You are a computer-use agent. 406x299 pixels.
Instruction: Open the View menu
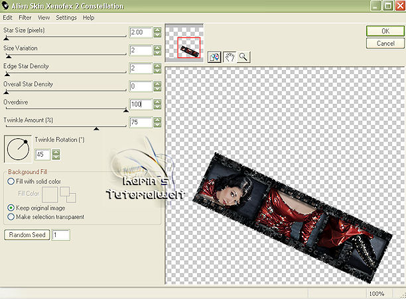(44, 18)
